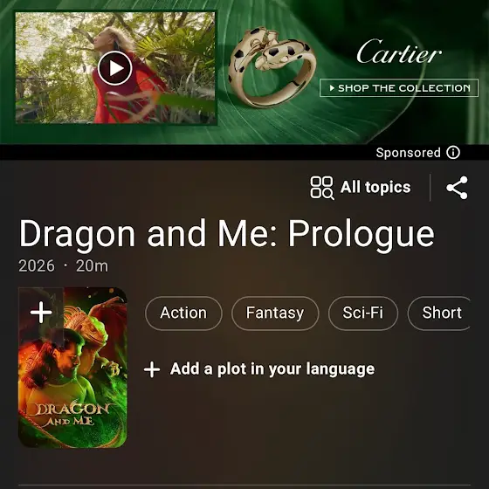The image size is (489, 489).
Task: Open the Sponsored info icon
Action: pyautogui.click(x=453, y=153)
